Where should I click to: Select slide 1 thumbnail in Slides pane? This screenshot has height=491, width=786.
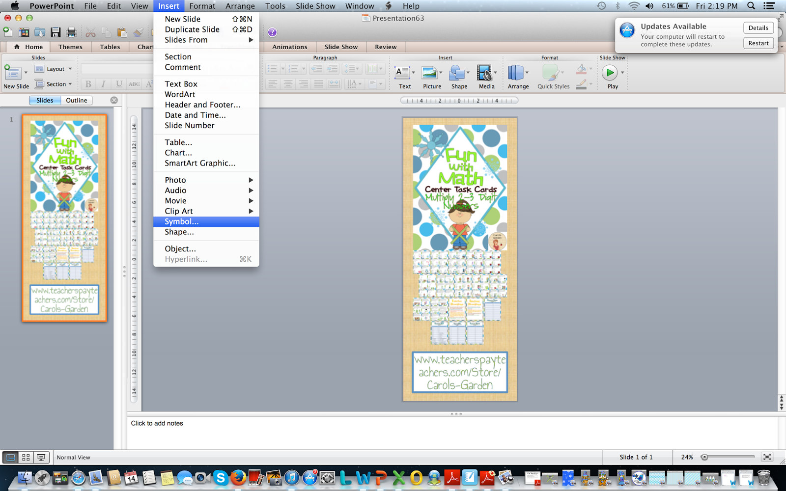(x=64, y=218)
